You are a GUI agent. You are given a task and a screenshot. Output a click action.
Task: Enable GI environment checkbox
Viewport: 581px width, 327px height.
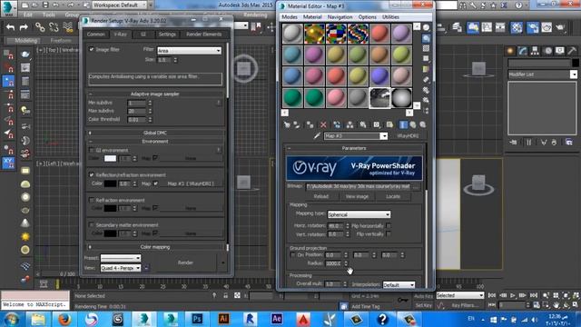(91, 150)
